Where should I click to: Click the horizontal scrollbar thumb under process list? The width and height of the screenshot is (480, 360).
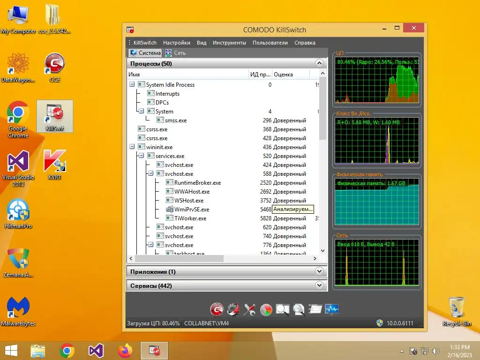180,259
